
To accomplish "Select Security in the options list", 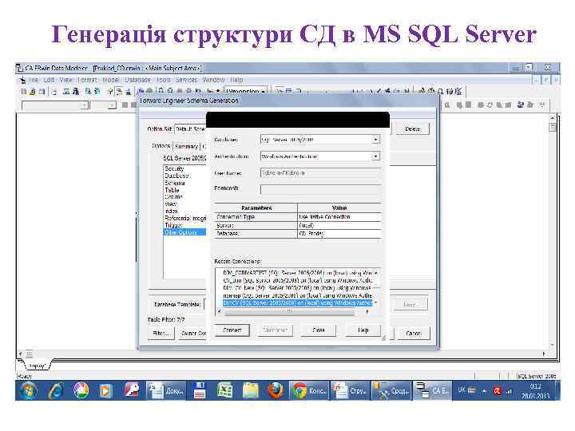I will (x=174, y=168).
